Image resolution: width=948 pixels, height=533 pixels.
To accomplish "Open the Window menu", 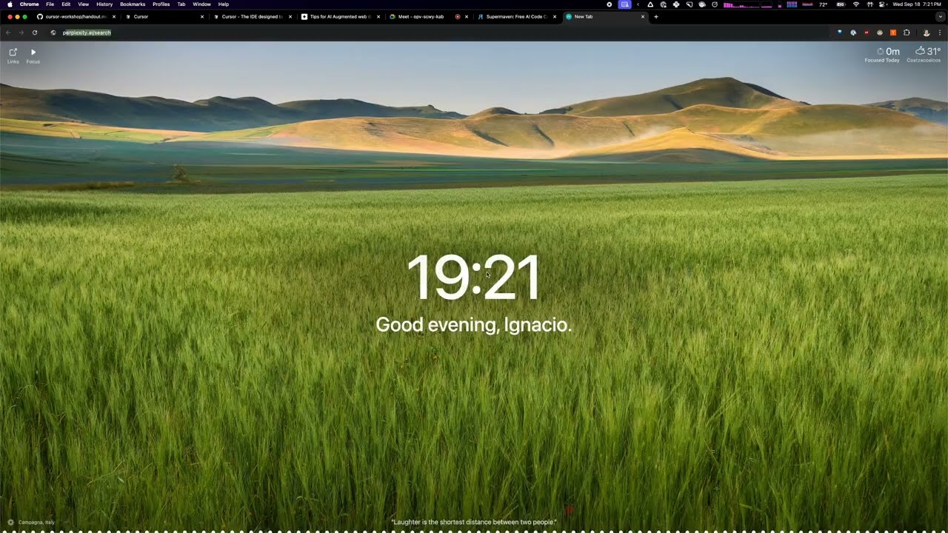I will (x=201, y=4).
